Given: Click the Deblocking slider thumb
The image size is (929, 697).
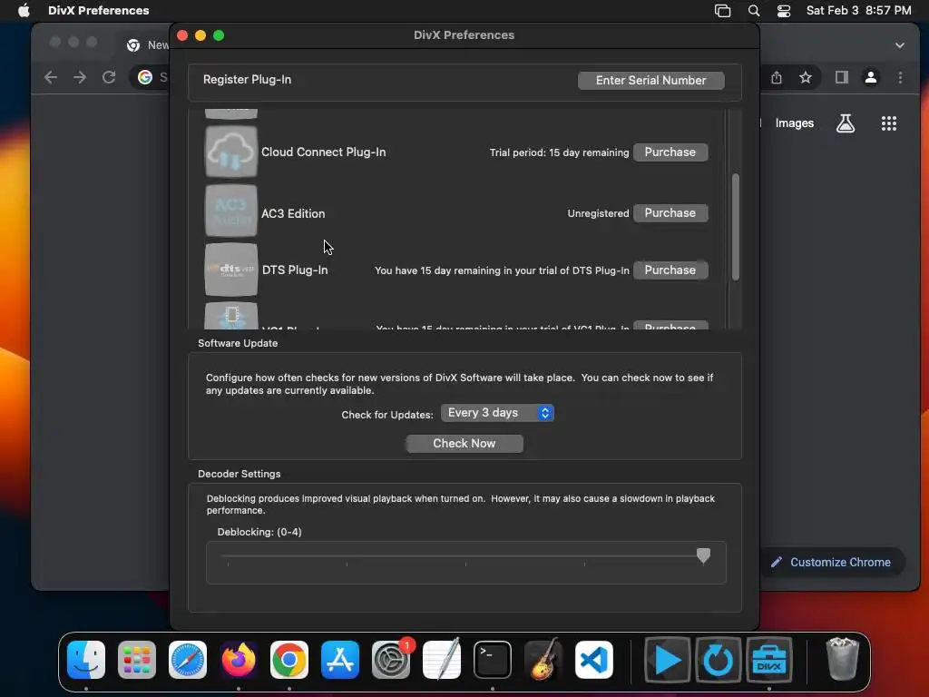Looking at the screenshot, I should (703, 555).
